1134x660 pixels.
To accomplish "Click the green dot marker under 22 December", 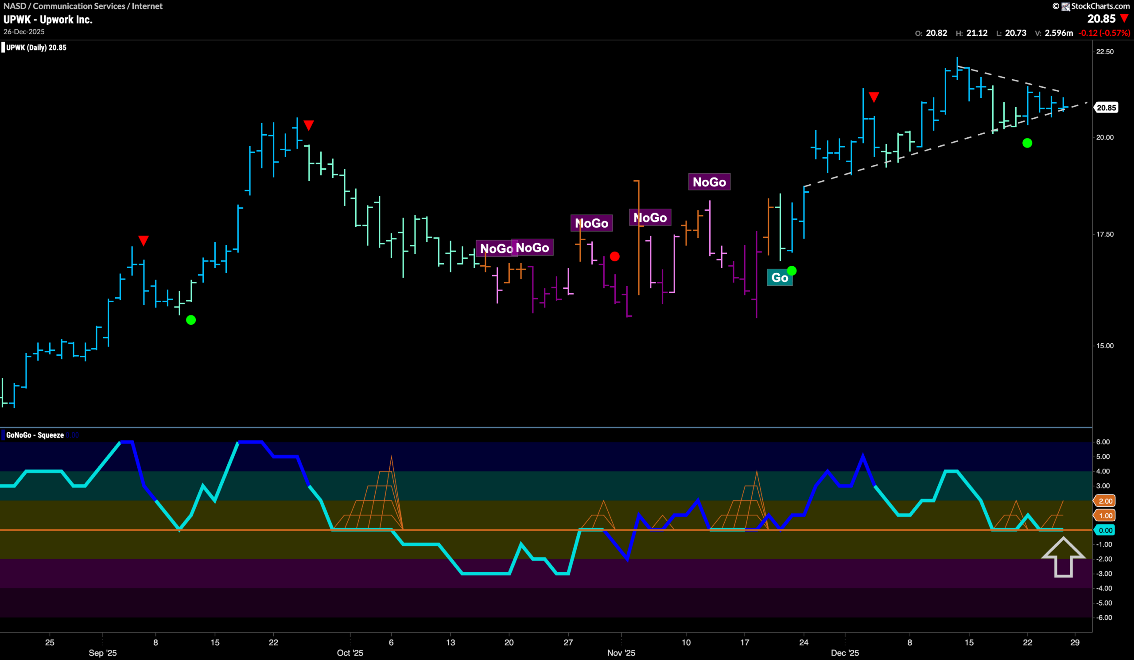I will point(1027,143).
